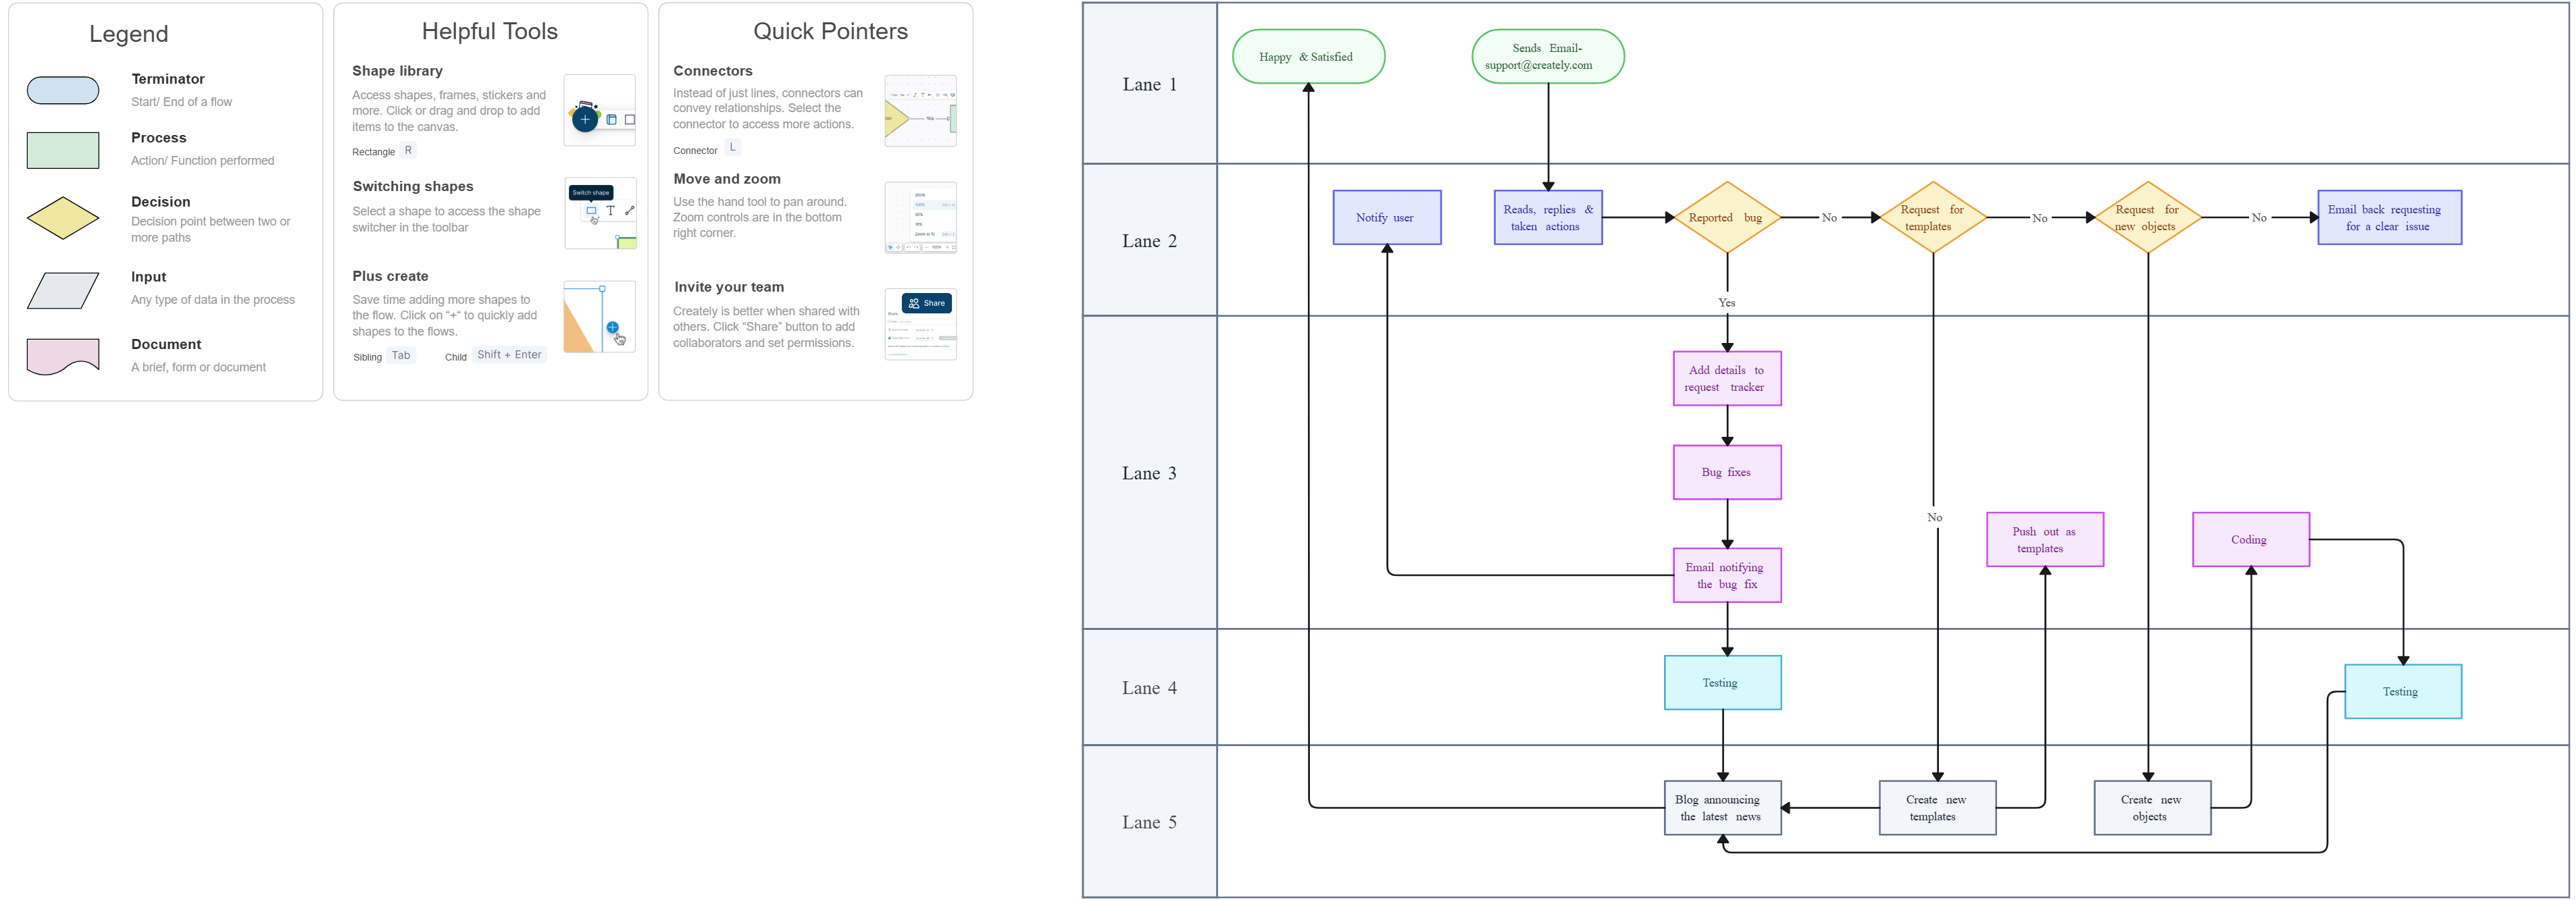Choose 200% from the zoom menu
The image size is (2576, 900).
pos(920,194)
